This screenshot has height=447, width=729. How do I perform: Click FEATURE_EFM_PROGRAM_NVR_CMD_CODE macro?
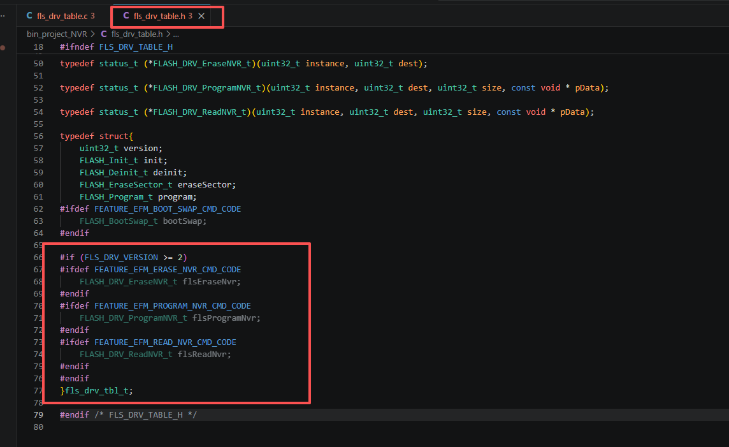[x=173, y=305]
